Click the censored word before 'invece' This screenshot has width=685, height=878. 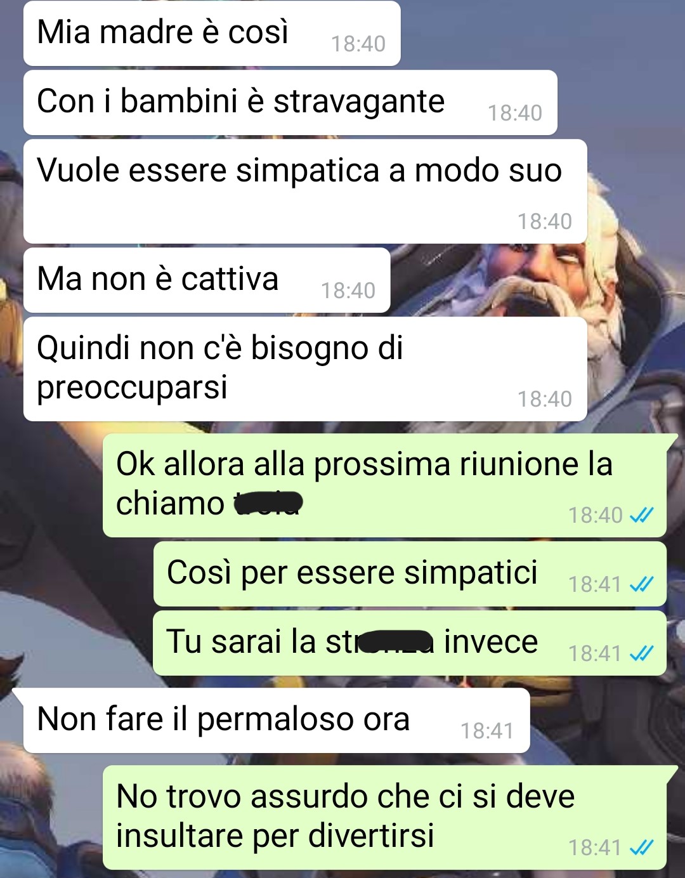click(396, 641)
